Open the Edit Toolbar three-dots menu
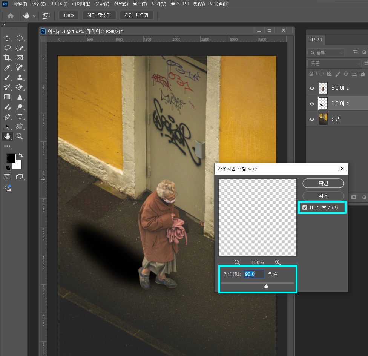This screenshot has width=368, height=356. [x=7, y=146]
